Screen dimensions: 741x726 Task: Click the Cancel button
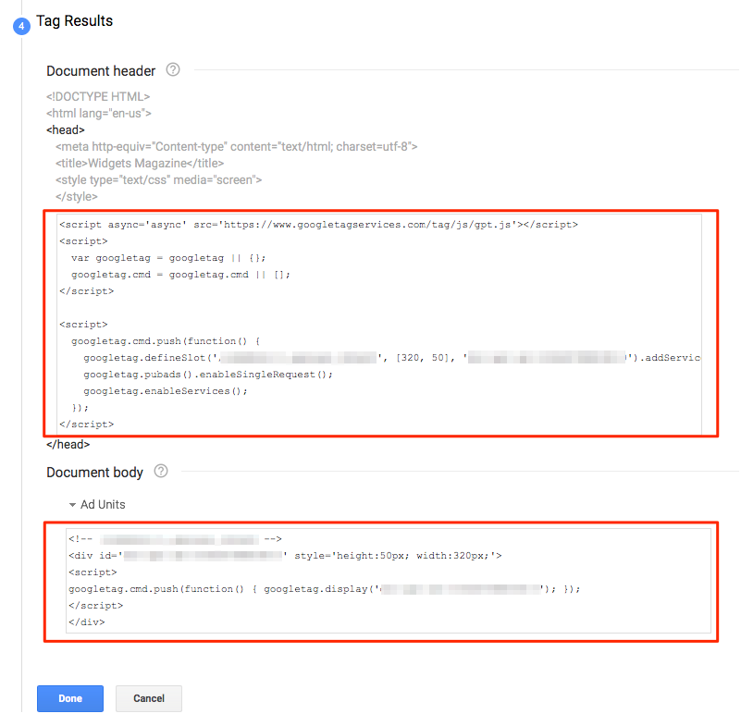tap(149, 698)
